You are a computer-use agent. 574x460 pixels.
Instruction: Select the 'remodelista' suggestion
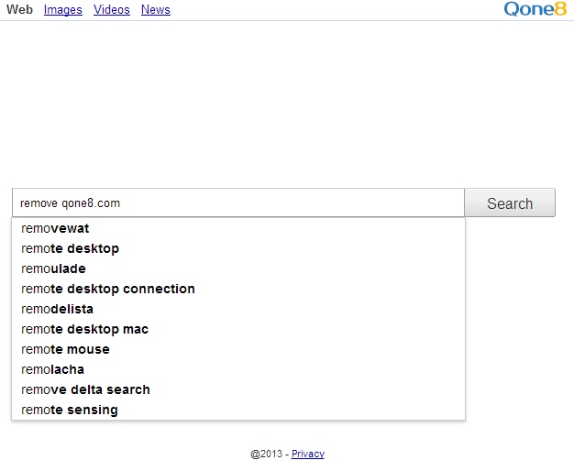tap(57, 309)
